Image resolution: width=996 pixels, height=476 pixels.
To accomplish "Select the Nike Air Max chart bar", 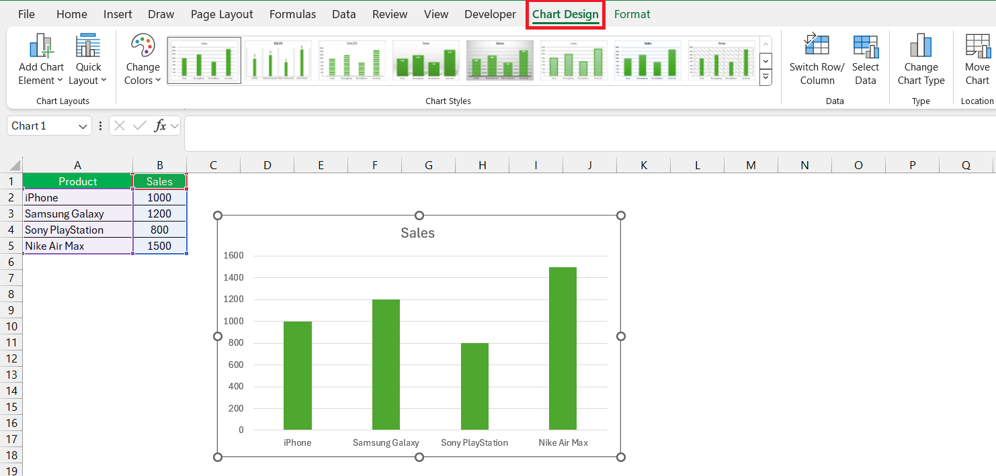I will point(563,348).
